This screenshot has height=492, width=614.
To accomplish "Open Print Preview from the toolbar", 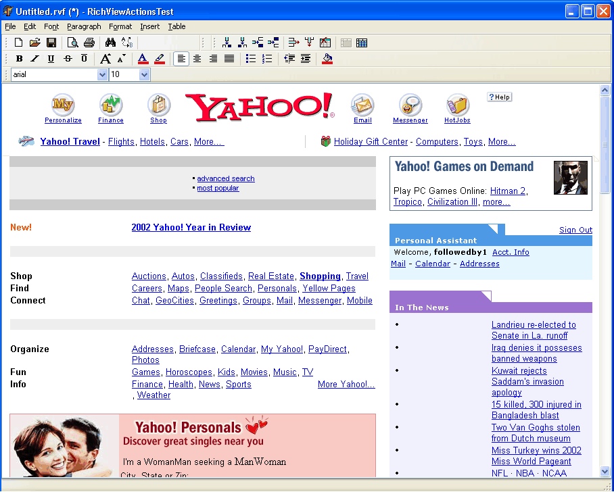I will coord(72,43).
